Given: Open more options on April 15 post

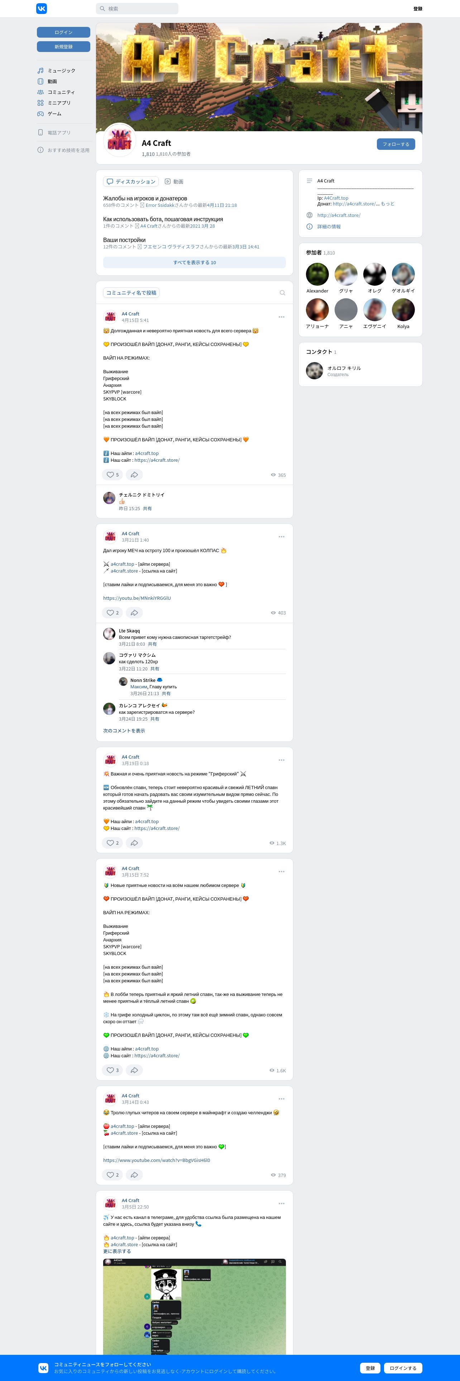Looking at the screenshot, I should click(x=281, y=317).
